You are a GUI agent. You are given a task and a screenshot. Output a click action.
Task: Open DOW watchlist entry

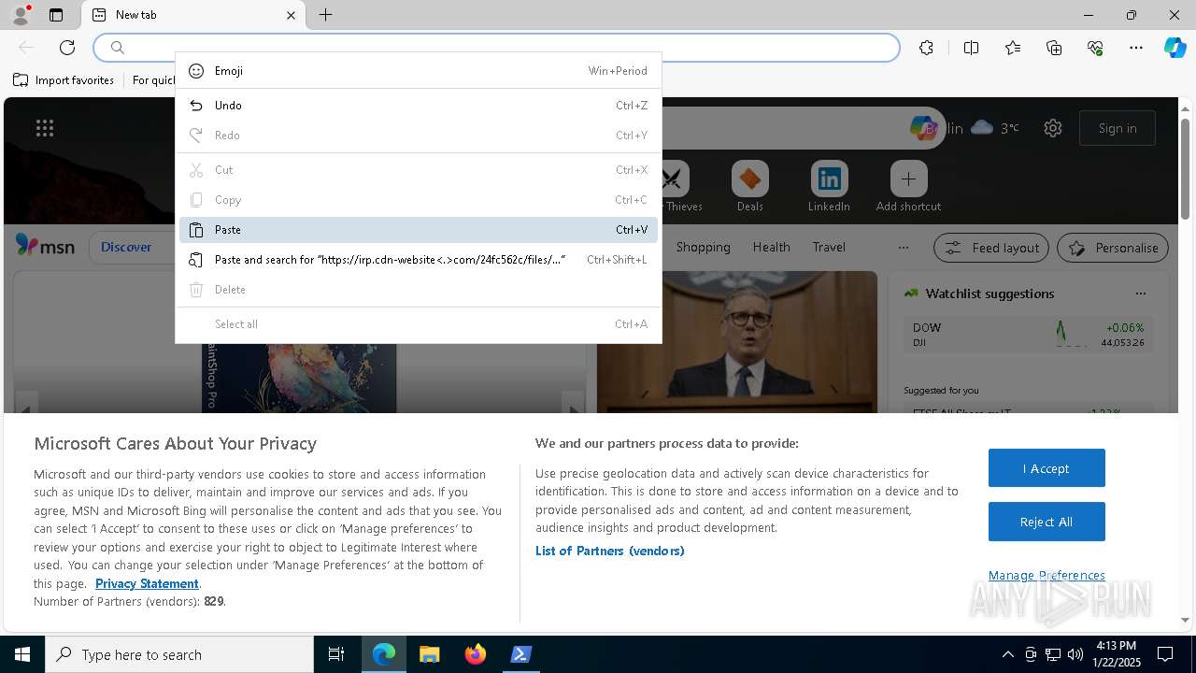1028,335
